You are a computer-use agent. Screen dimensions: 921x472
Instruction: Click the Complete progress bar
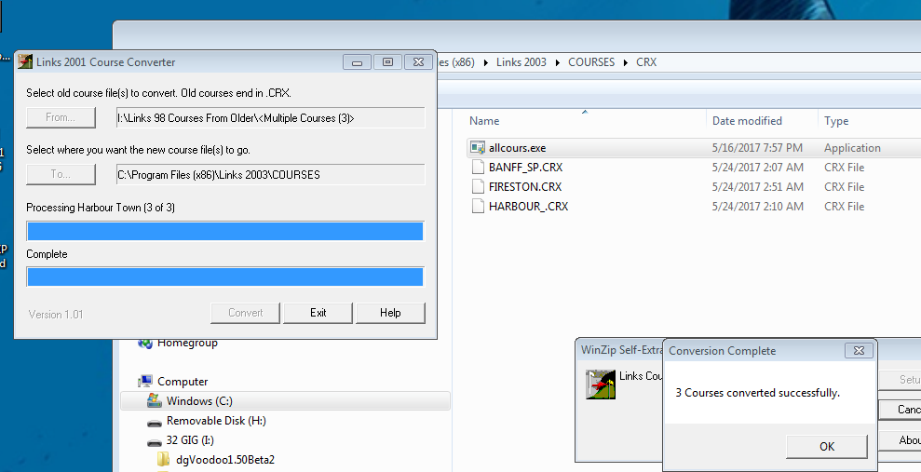[x=225, y=276]
